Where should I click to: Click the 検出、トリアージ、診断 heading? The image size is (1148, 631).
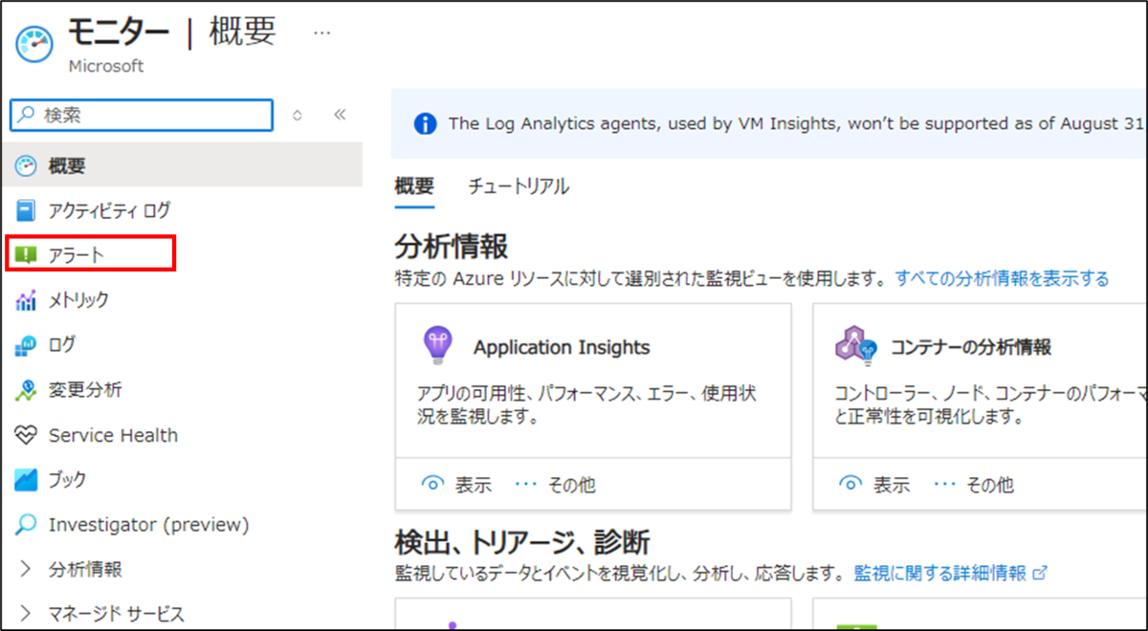tap(522, 542)
